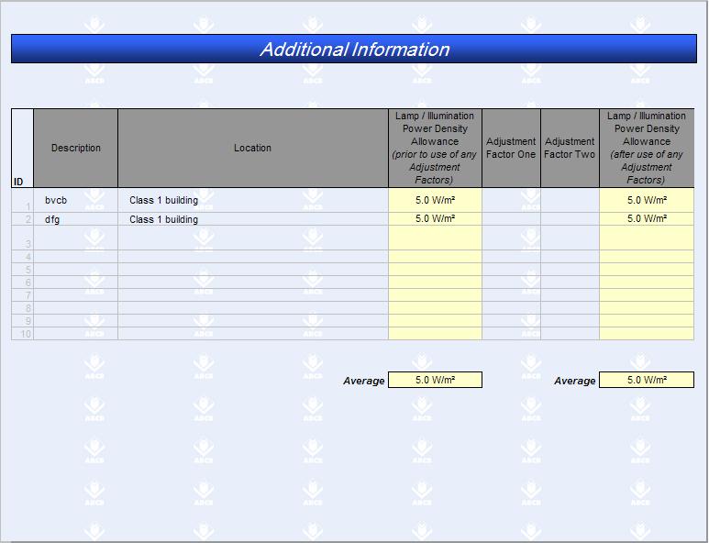Select the dfg row's prior-adjustment 5.0 W/m² cell

(x=435, y=219)
